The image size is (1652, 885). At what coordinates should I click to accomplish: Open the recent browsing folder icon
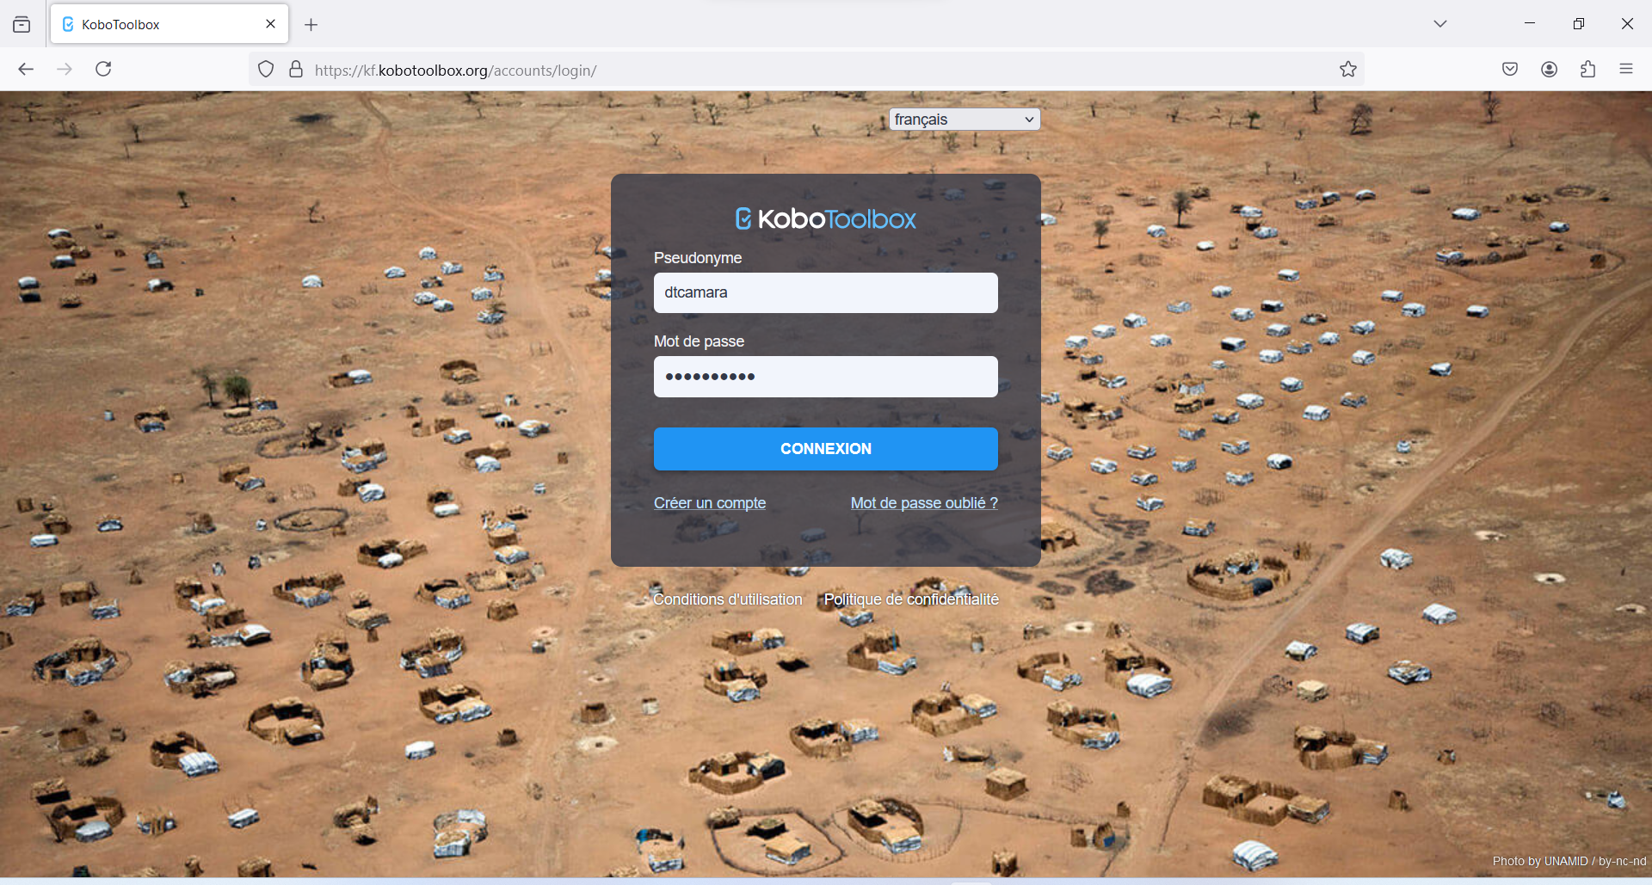[22, 24]
